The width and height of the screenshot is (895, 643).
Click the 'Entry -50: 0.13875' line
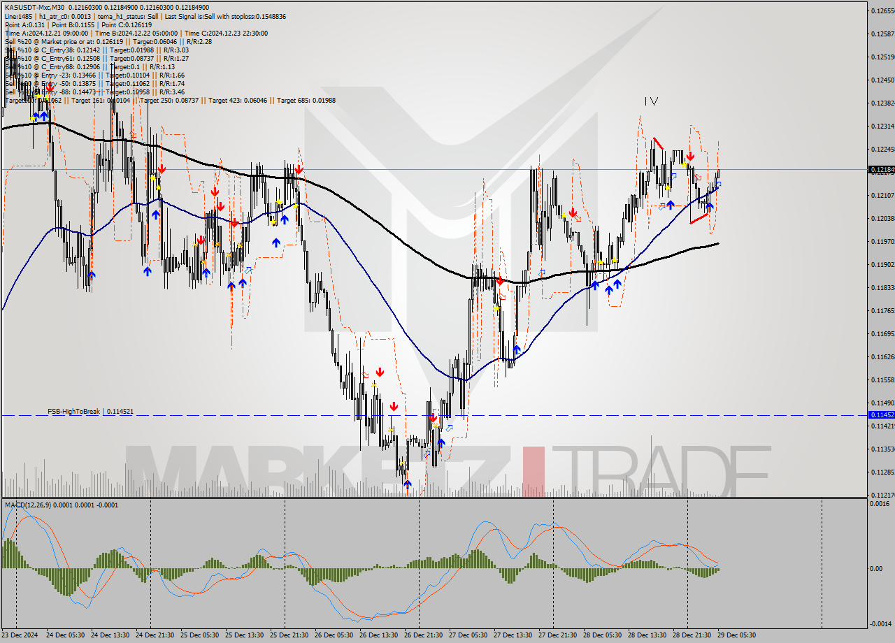point(94,83)
